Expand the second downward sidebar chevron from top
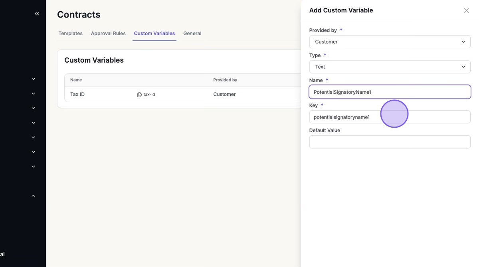479x267 pixels. click(x=34, y=93)
